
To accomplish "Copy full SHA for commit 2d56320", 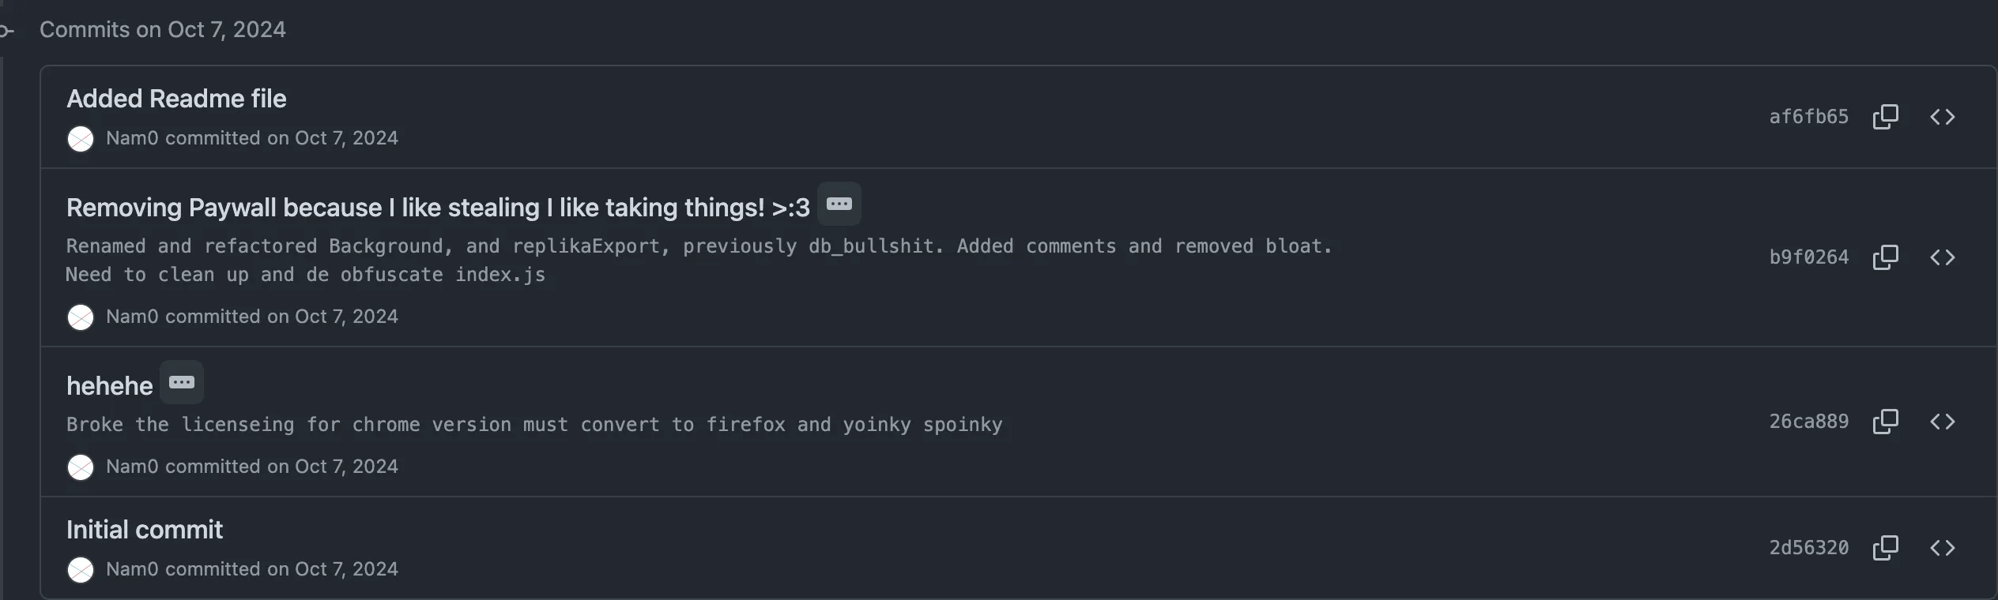I will (1885, 548).
